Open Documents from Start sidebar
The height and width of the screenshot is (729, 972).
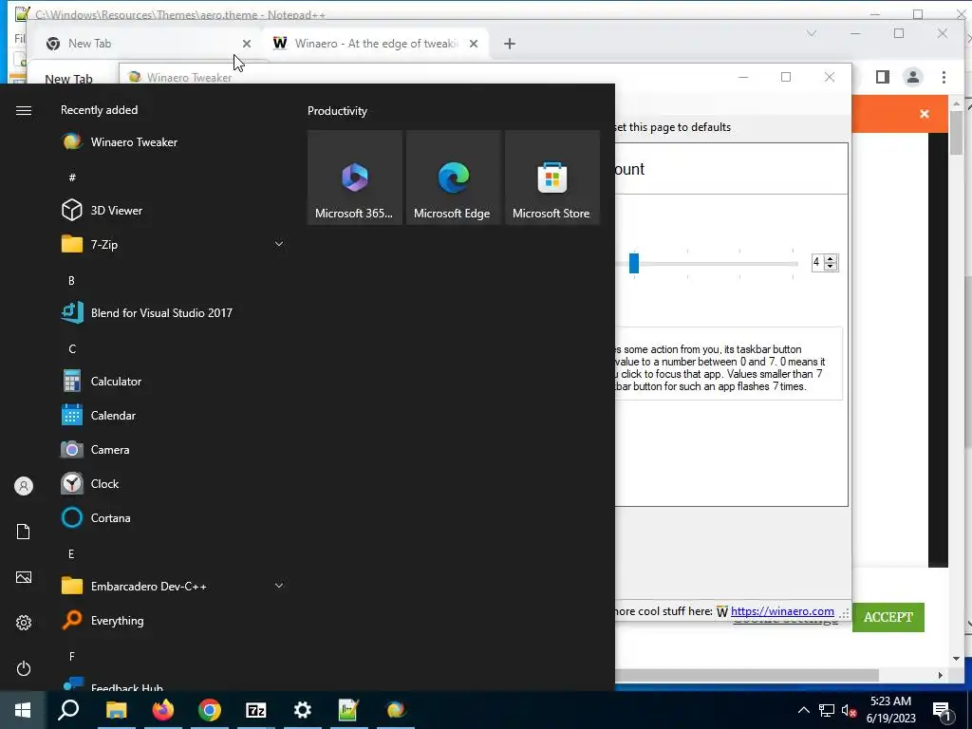point(24,532)
